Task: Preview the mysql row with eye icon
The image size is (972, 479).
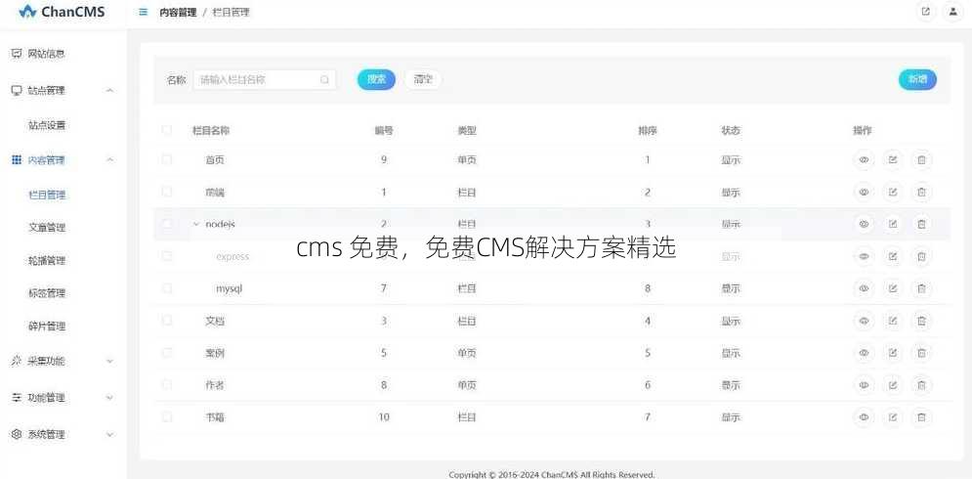Action: click(x=864, y=288)
